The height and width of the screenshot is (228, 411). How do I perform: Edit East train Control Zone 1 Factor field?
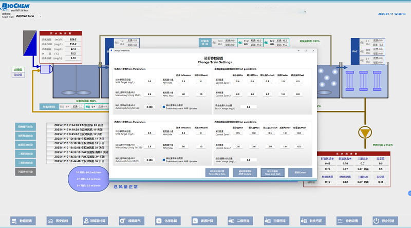click(283, 81)
